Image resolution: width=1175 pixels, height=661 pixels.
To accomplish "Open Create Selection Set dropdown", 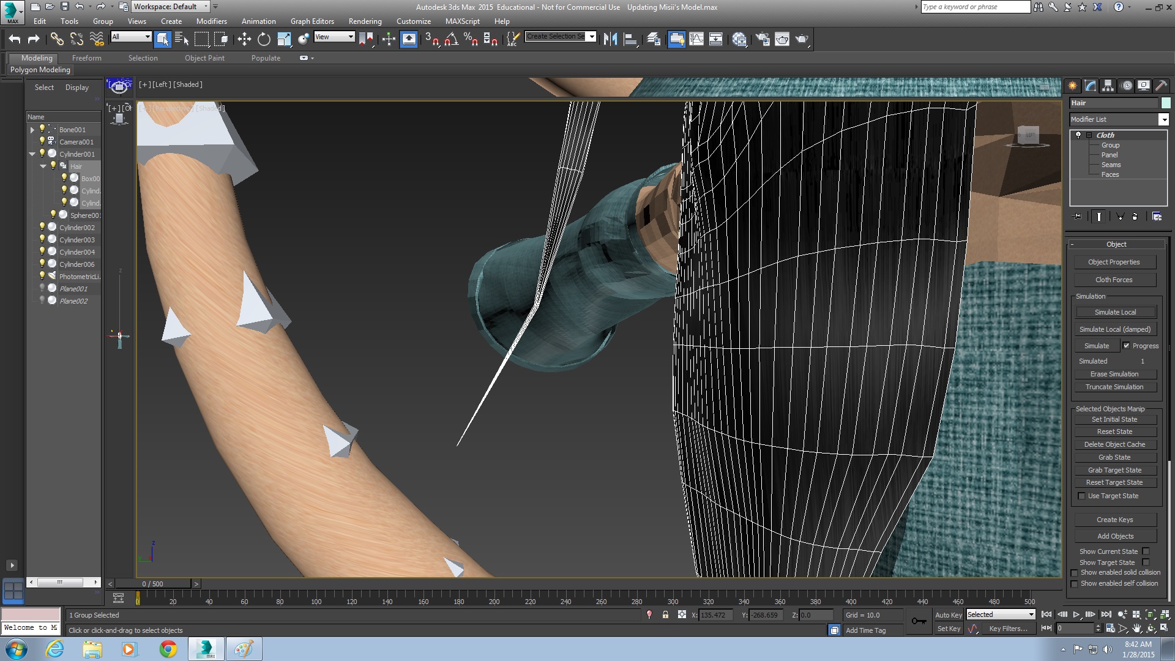I will point(591,37).
